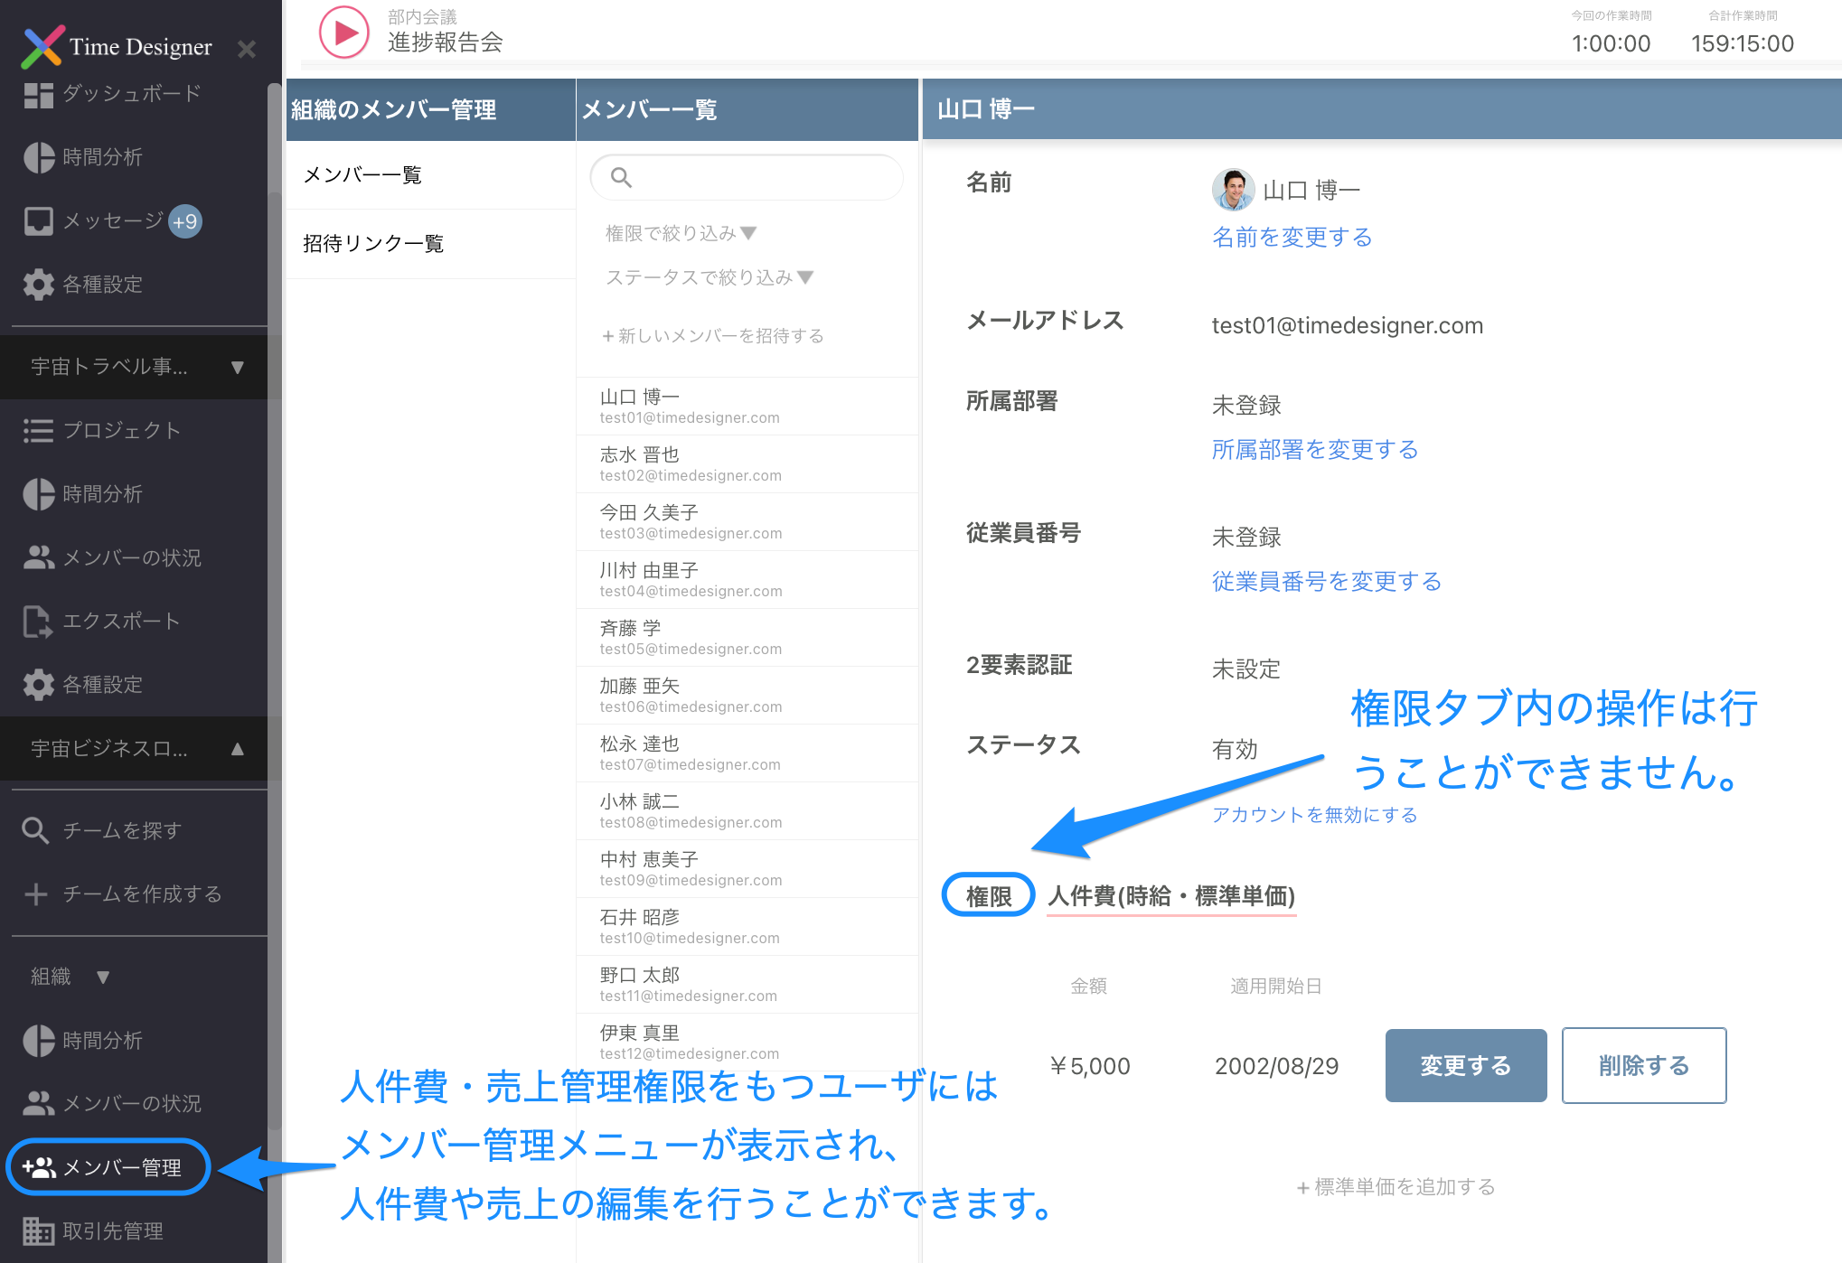Screen dimensions: 1842x1263
Task: Select the プロジェクト list icon
Action: tap(122, 431)
